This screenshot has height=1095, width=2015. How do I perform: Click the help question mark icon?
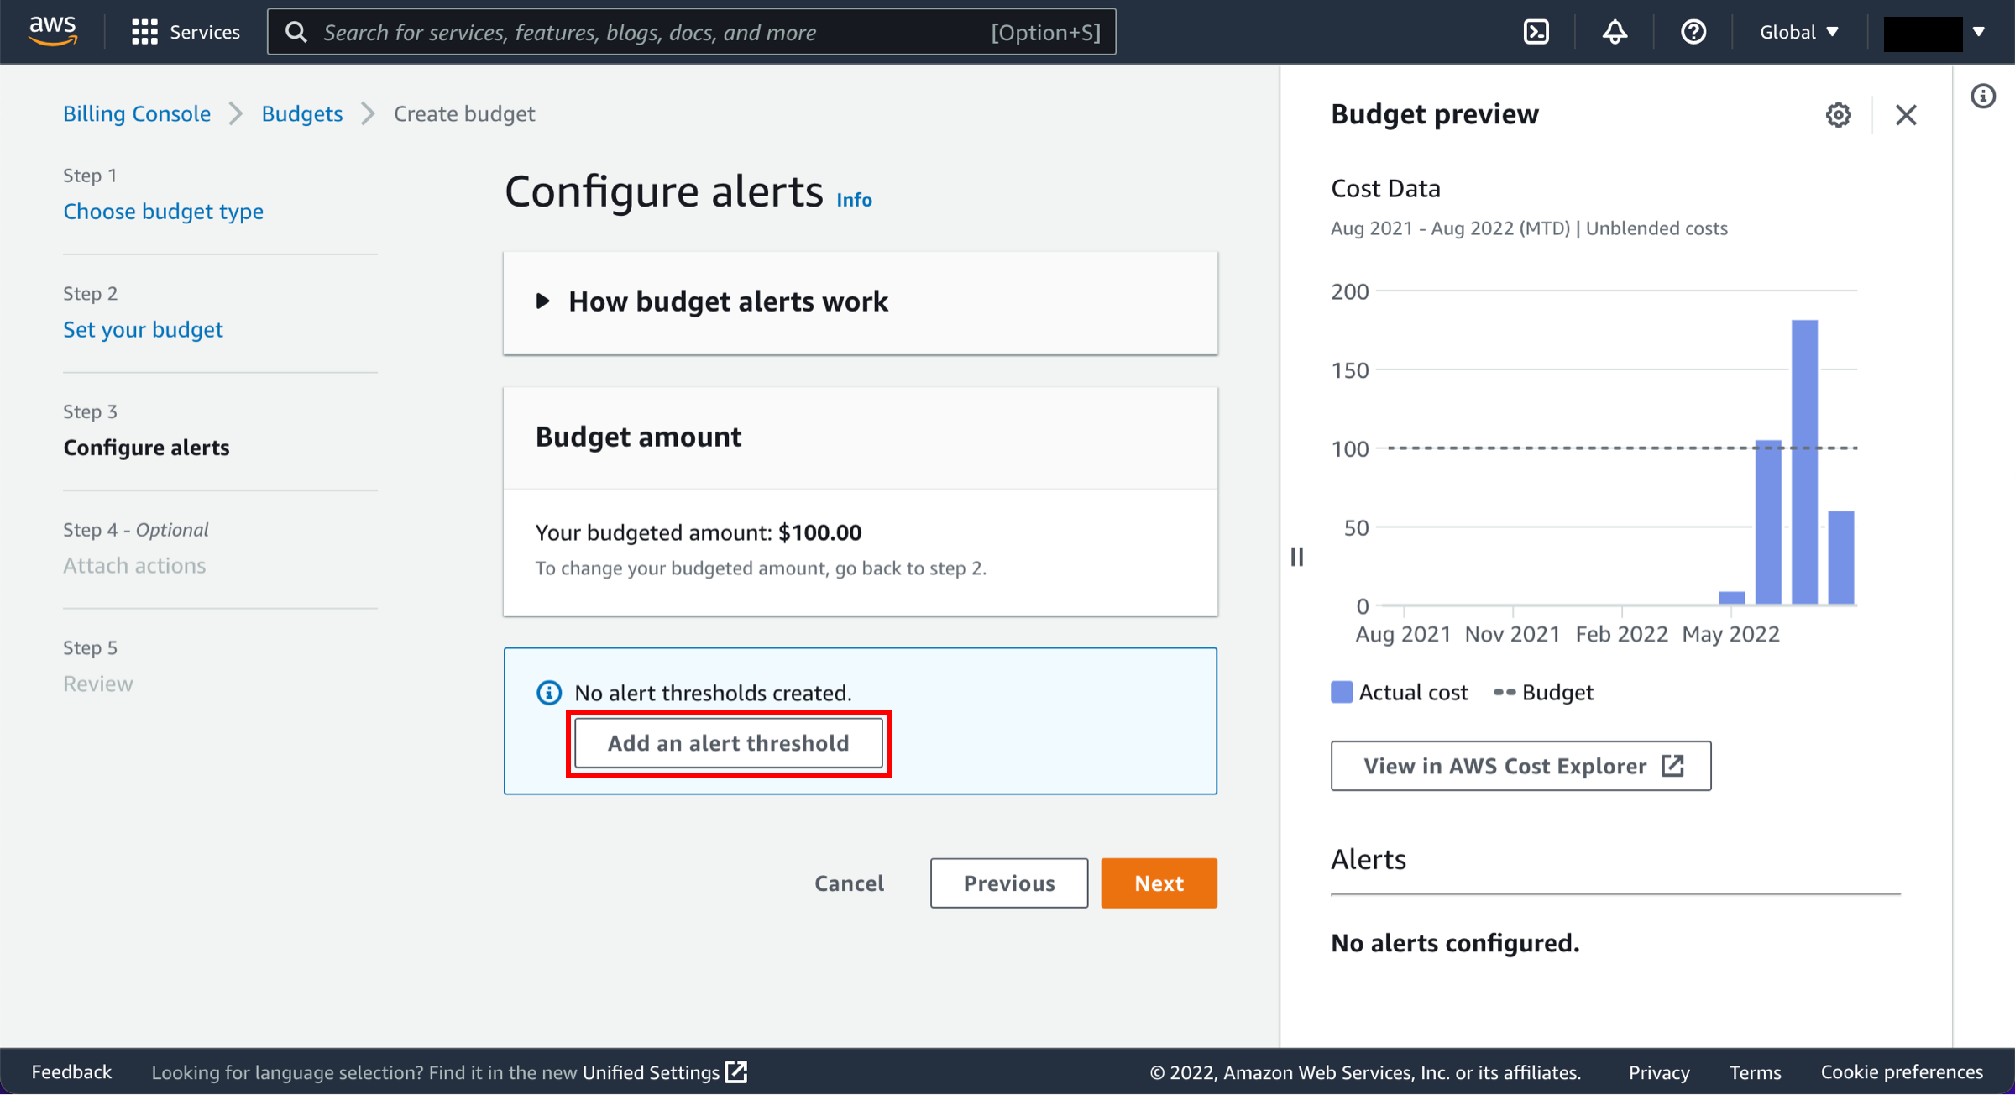pos(1696,31)
